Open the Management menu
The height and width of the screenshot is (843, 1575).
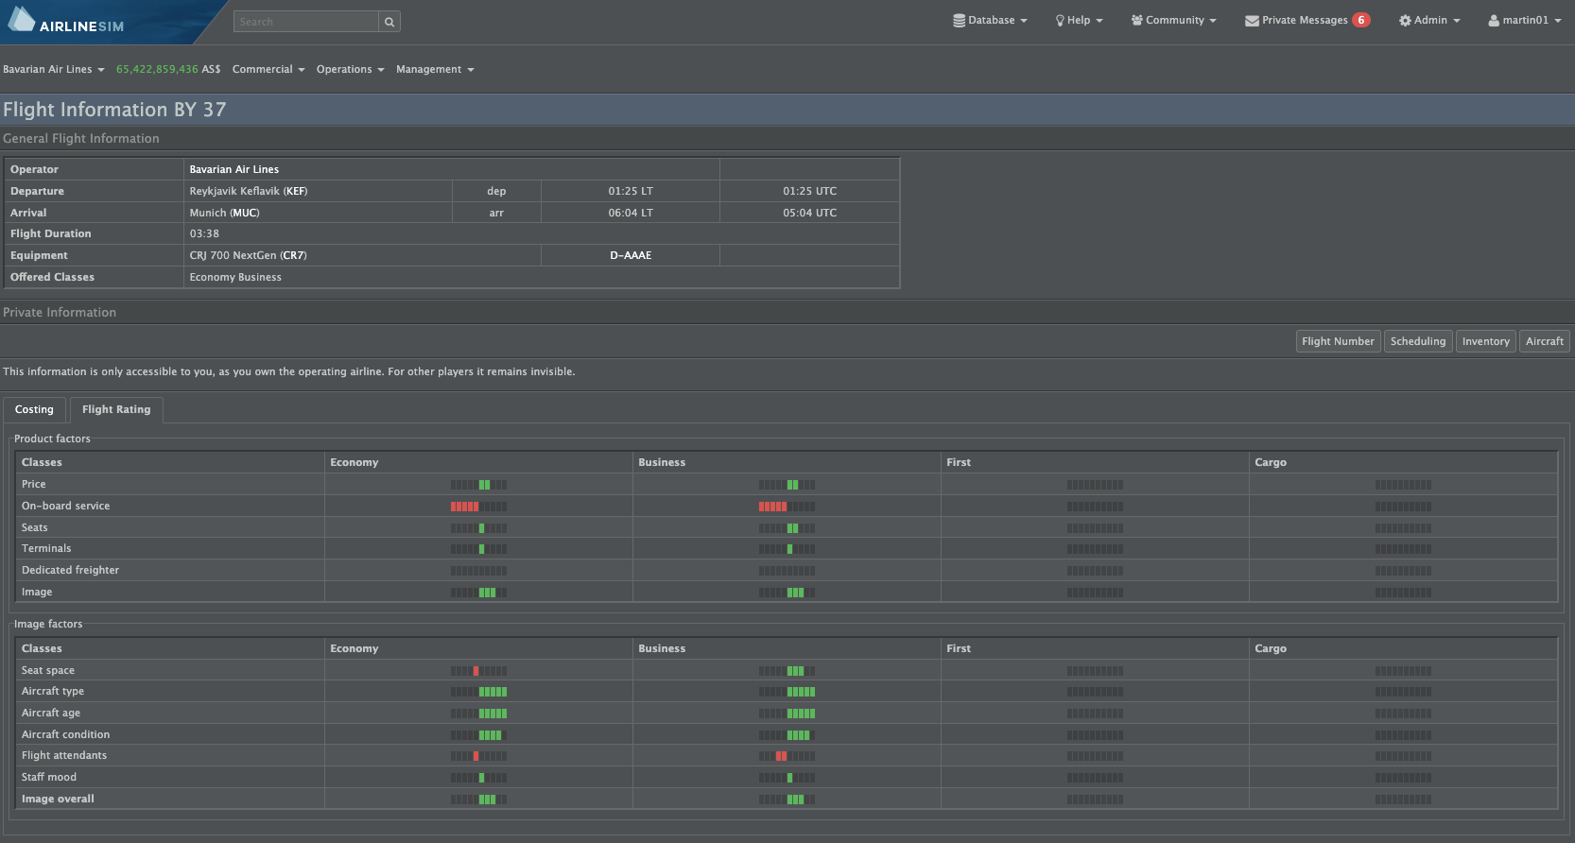(435, 70)
